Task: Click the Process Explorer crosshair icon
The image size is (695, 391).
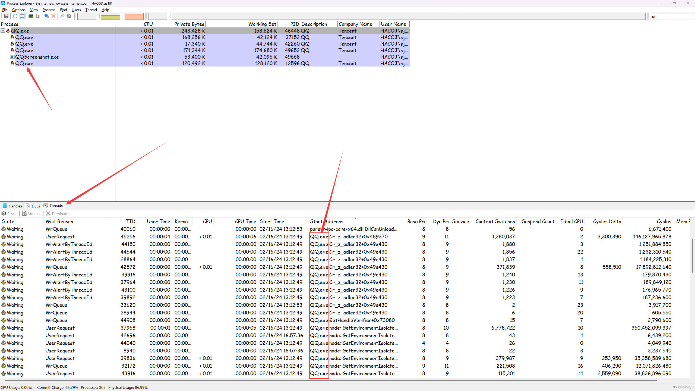Action: tap(69, 16)
